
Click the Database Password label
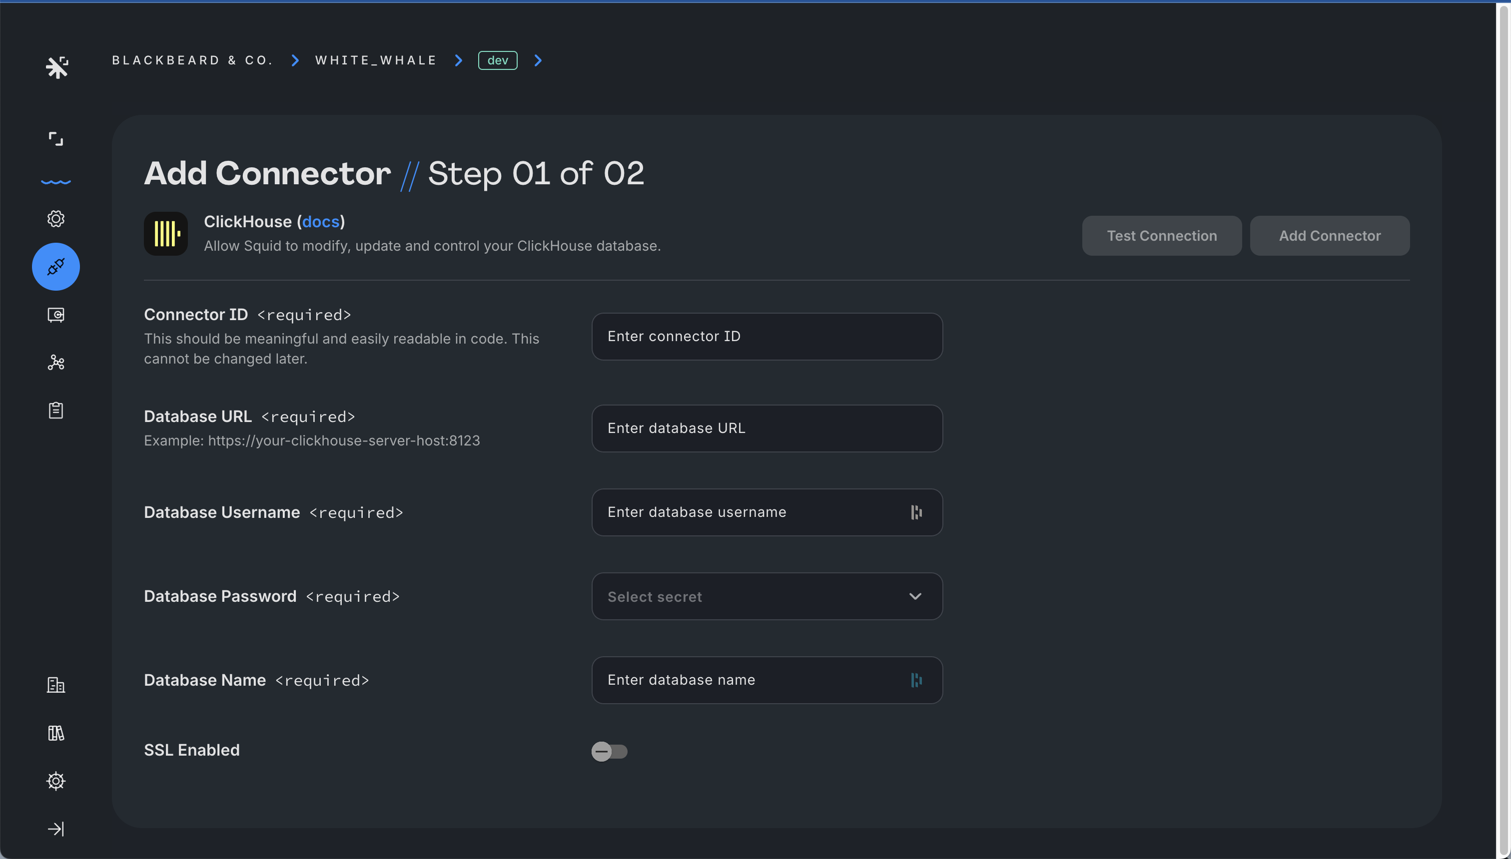coord(220,596)
